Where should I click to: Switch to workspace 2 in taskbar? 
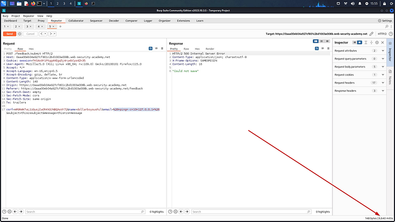(58, 3)
